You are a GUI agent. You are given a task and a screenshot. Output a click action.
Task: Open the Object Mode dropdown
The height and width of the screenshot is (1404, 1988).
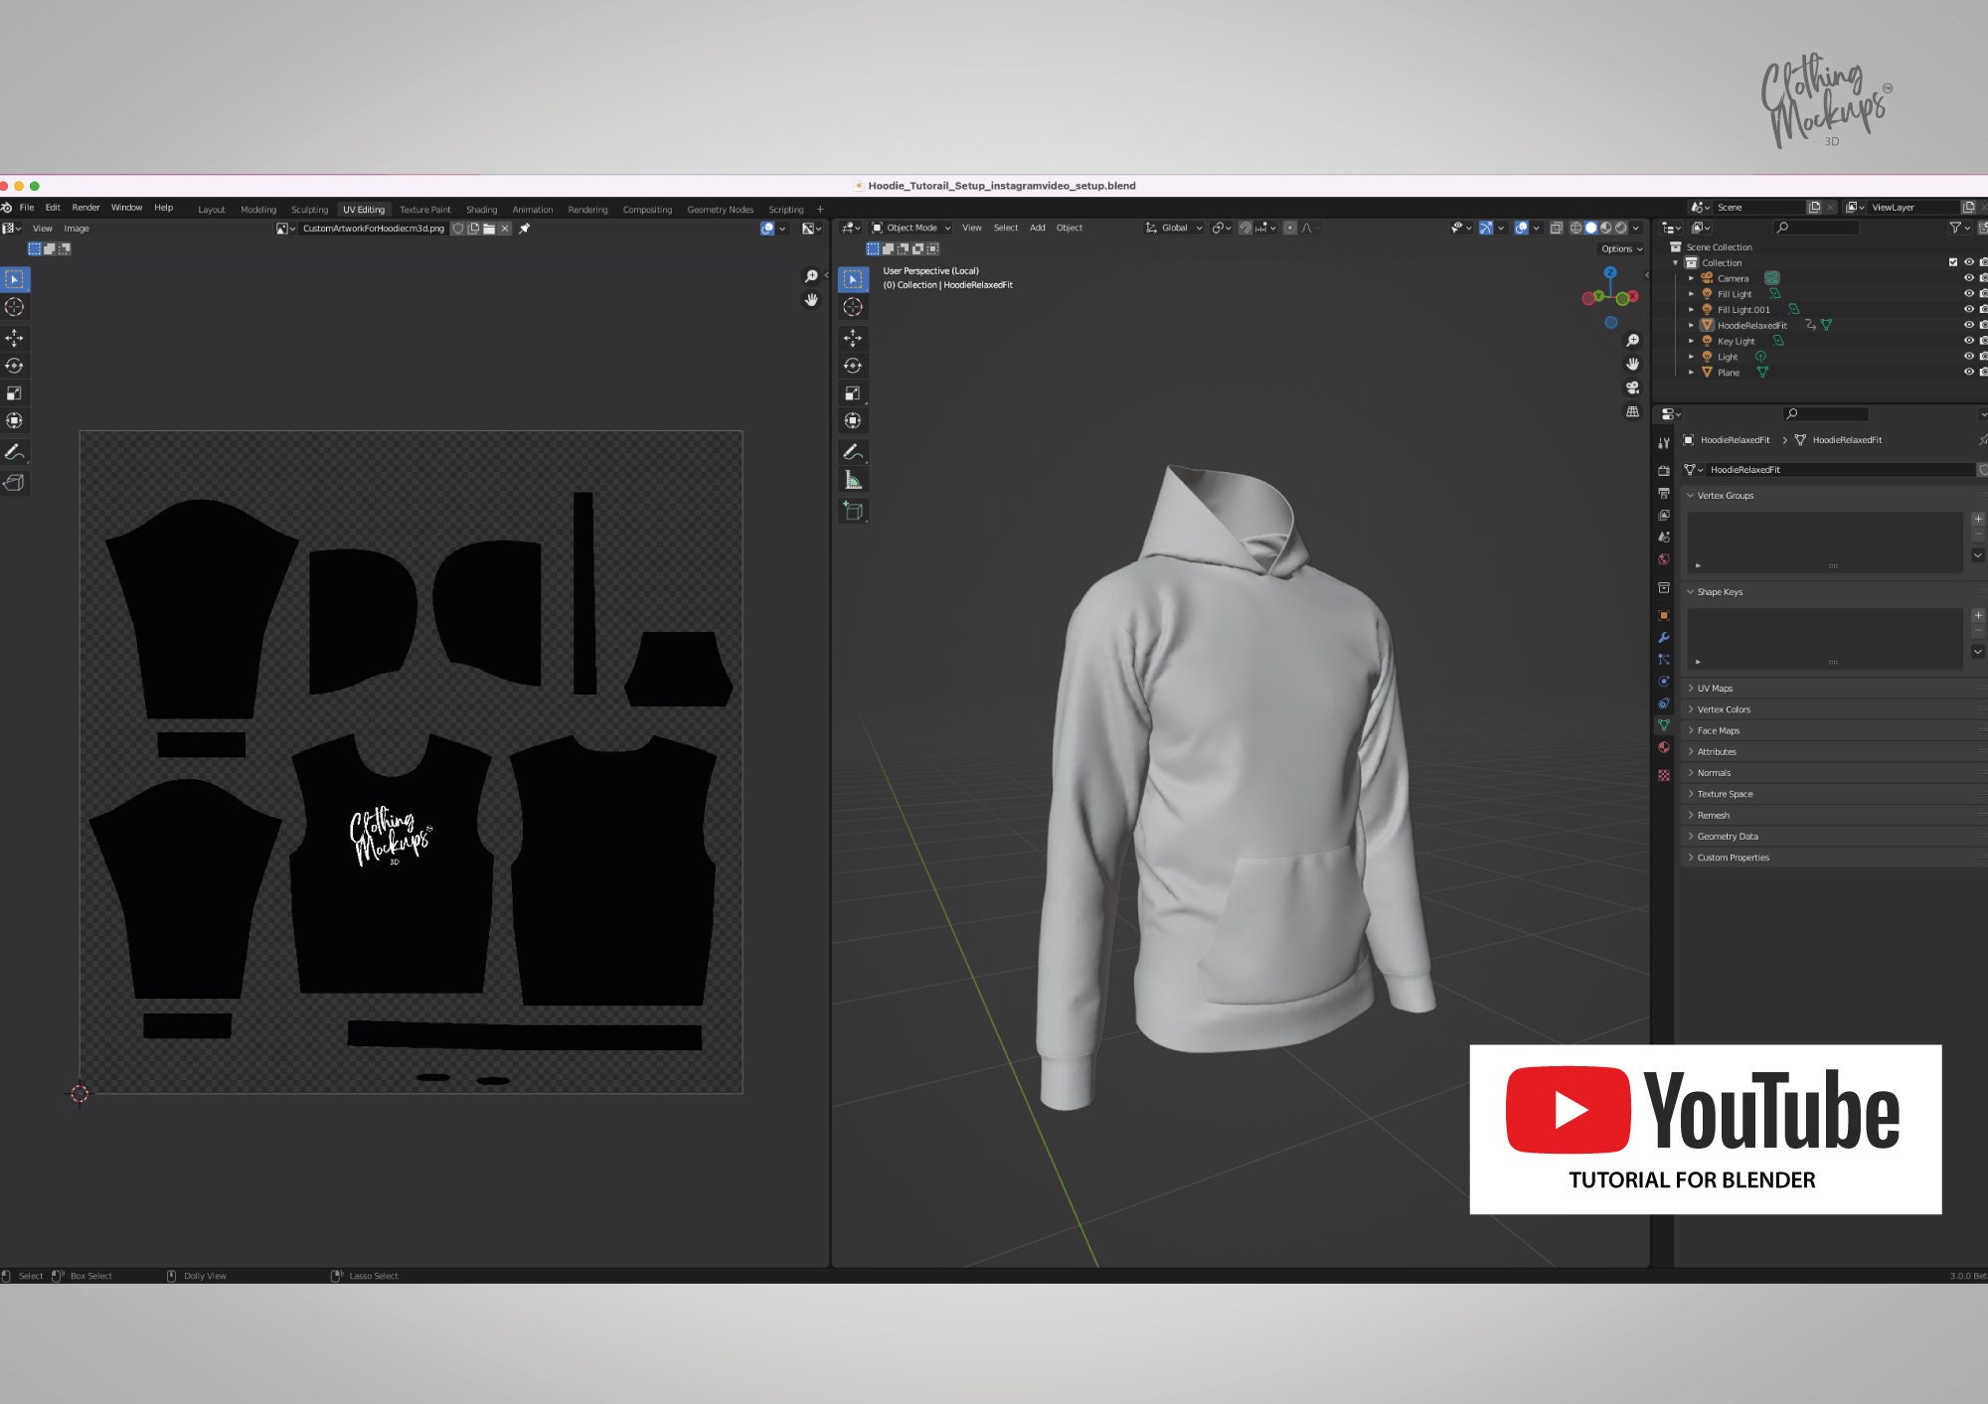click(911, 228)
